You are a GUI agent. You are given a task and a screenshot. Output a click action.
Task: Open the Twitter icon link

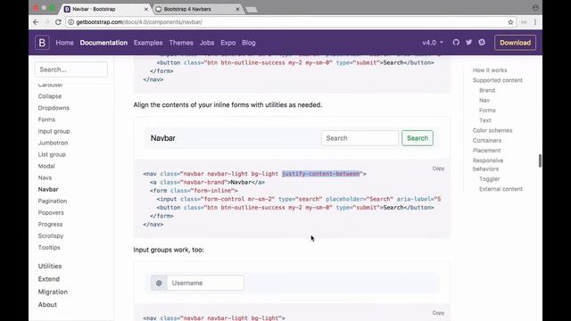click(468, 42)
